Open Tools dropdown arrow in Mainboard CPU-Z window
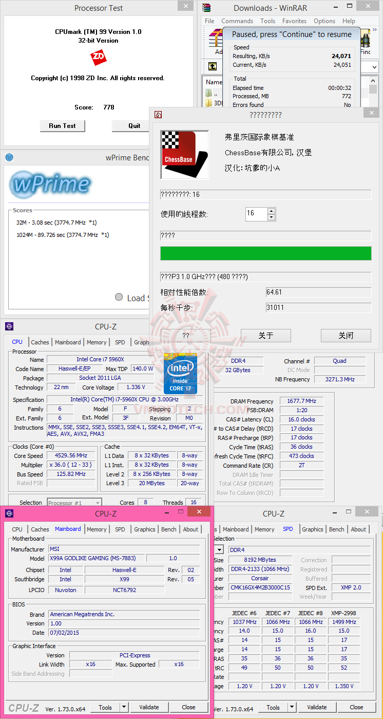Viewport: 383px width, 719px height. (x=125, y=707)
